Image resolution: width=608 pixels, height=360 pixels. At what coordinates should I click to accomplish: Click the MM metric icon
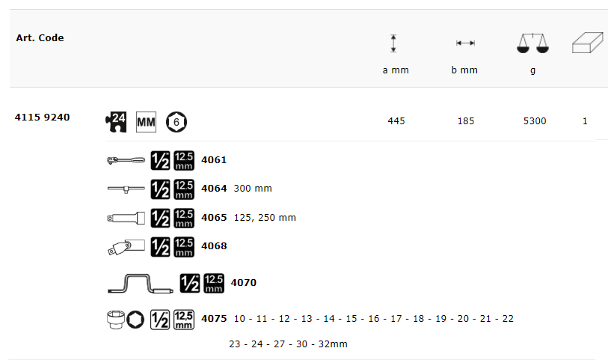tap(146, 121)
